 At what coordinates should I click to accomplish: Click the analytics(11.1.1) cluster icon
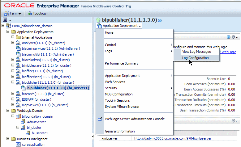[x=18, y=43]
